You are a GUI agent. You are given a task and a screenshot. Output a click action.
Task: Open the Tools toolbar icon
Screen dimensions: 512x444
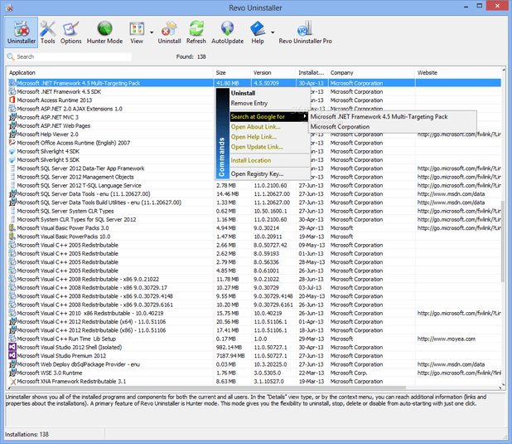[x=48, y=32]
